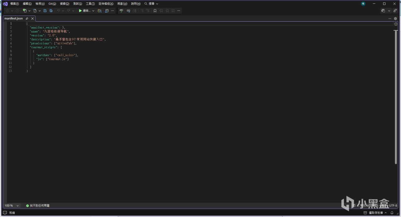
Task: Click the save all icon
Action: pyautogui.click(x=51, y=11)
